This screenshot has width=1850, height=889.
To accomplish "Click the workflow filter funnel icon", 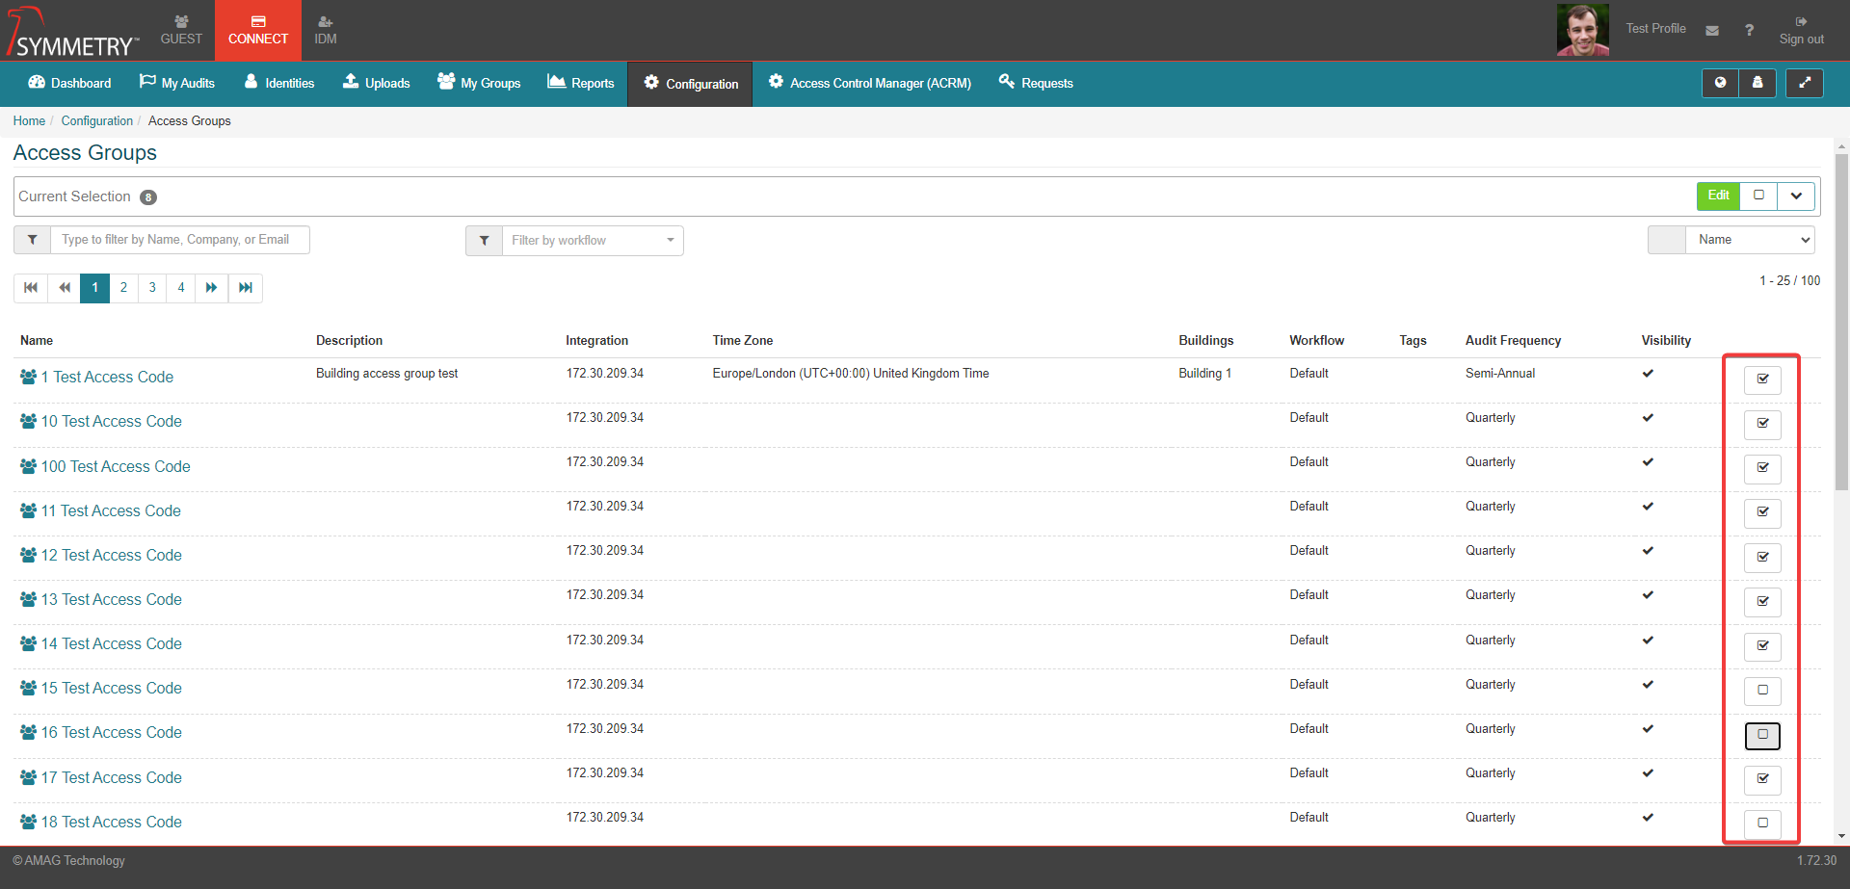I will coord(484,241).
